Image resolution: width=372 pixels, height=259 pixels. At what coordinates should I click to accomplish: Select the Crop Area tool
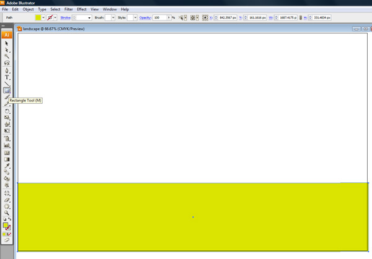[7, 193]
